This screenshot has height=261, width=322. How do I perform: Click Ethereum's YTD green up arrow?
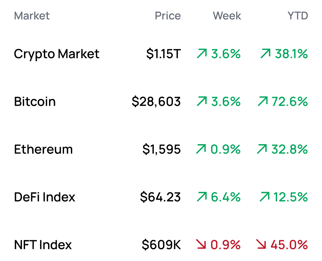coord(262,149)
